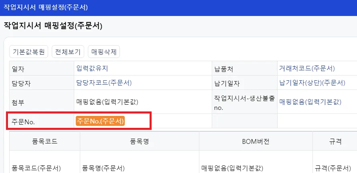Click the 매핑삭제 button
This screenshot has width=357, height=173.
pos(104,52)
